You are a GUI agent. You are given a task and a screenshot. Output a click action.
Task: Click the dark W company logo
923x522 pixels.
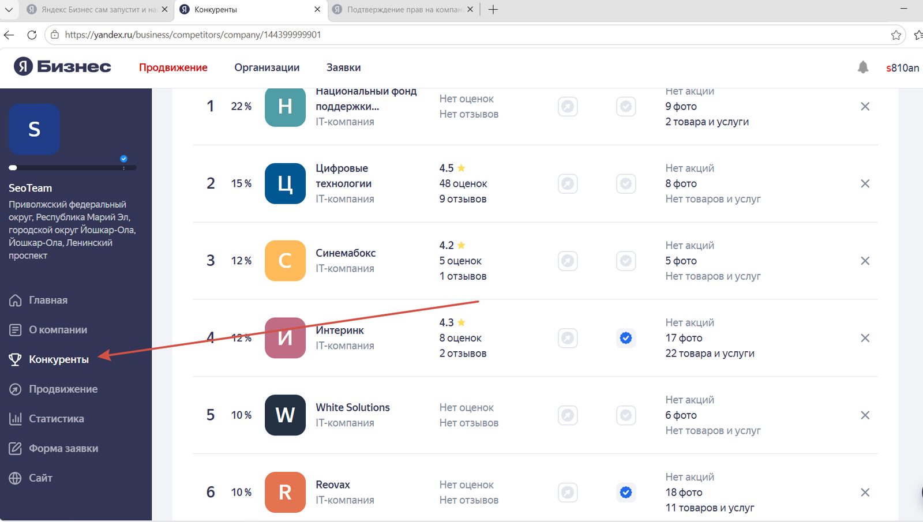click(285, 415)
